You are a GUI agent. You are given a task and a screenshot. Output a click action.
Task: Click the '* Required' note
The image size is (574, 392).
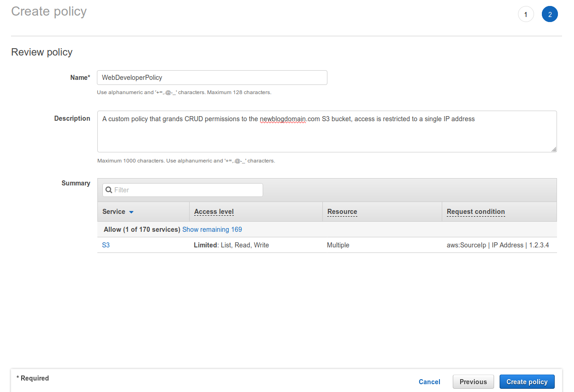(x=33, y=378)
